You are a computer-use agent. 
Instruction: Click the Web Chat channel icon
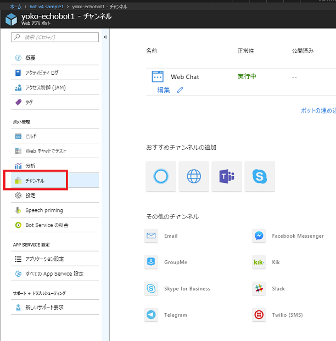158,76
